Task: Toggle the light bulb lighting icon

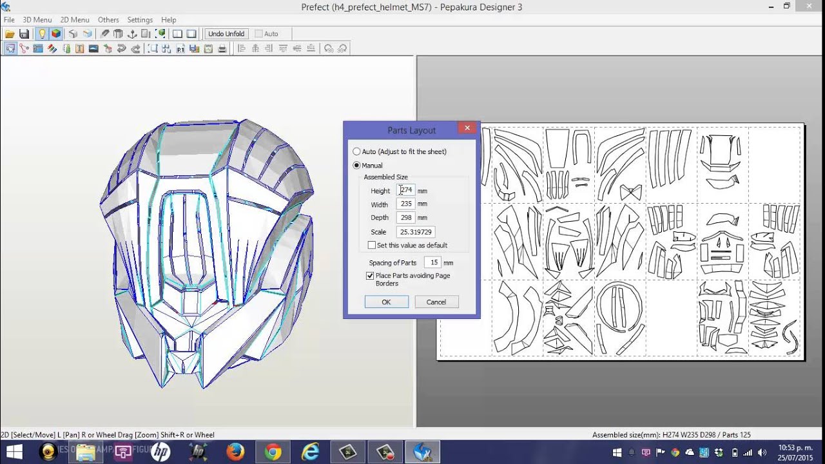Action: tap(42, 34)
